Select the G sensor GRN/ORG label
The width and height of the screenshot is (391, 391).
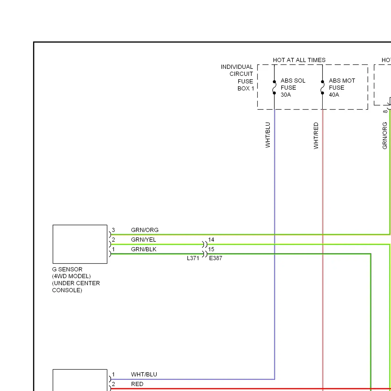click(x=145, y=230)
